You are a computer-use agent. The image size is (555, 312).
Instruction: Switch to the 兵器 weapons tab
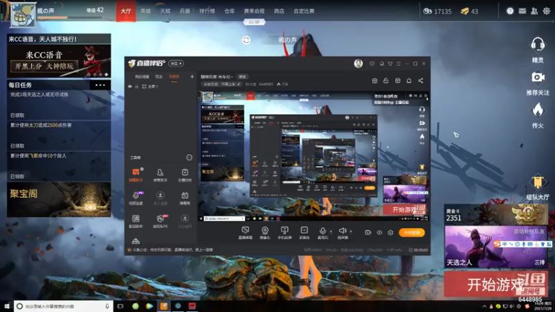(185, 11)
